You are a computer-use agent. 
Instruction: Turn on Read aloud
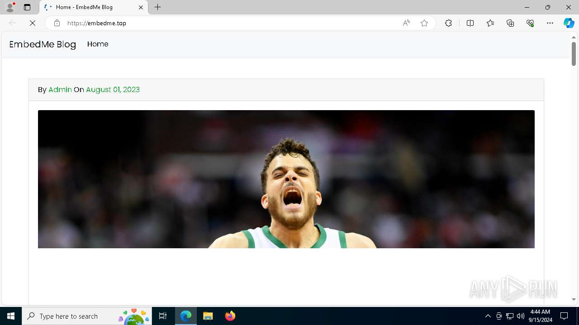pyautogui.click(x=406, y=23)
